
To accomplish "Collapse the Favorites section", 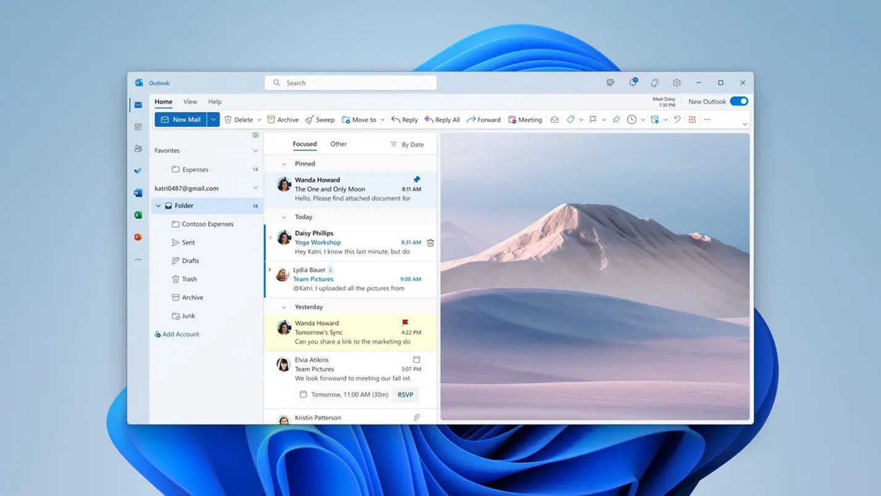I will click(x=255, y=150).
